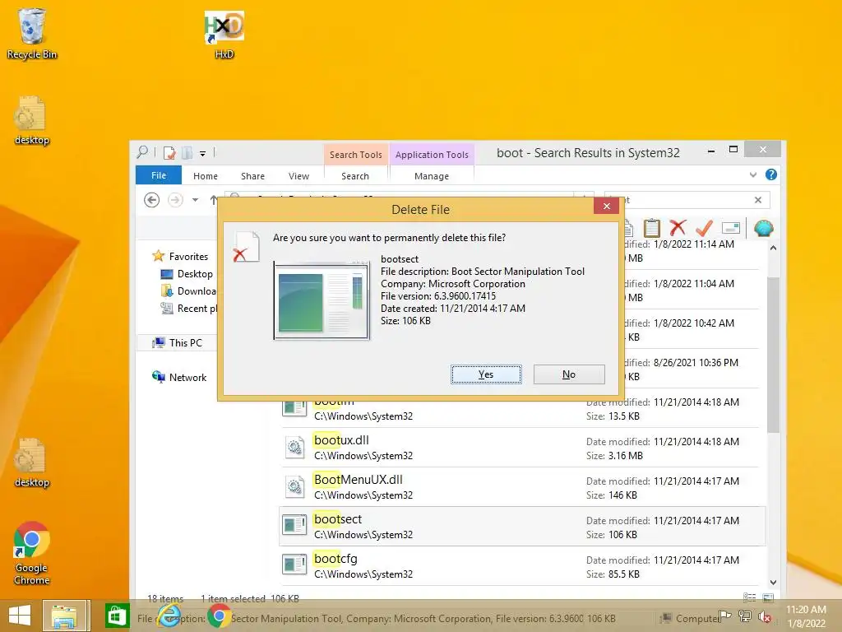Screen dimensions: 842x632
Task: Open the recent locations dropdown arrow
Action: tap(196, 200)
